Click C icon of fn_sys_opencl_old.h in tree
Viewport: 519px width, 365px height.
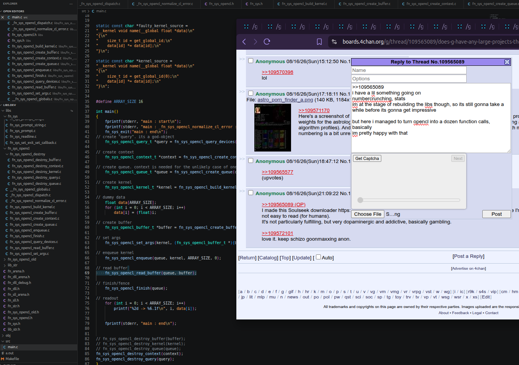(5, 312)
